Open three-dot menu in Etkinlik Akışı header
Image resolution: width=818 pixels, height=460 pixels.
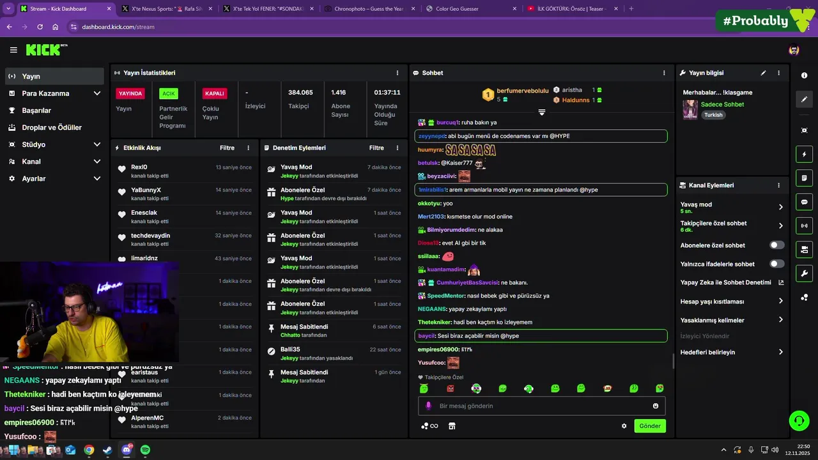[x=249, y=148]
